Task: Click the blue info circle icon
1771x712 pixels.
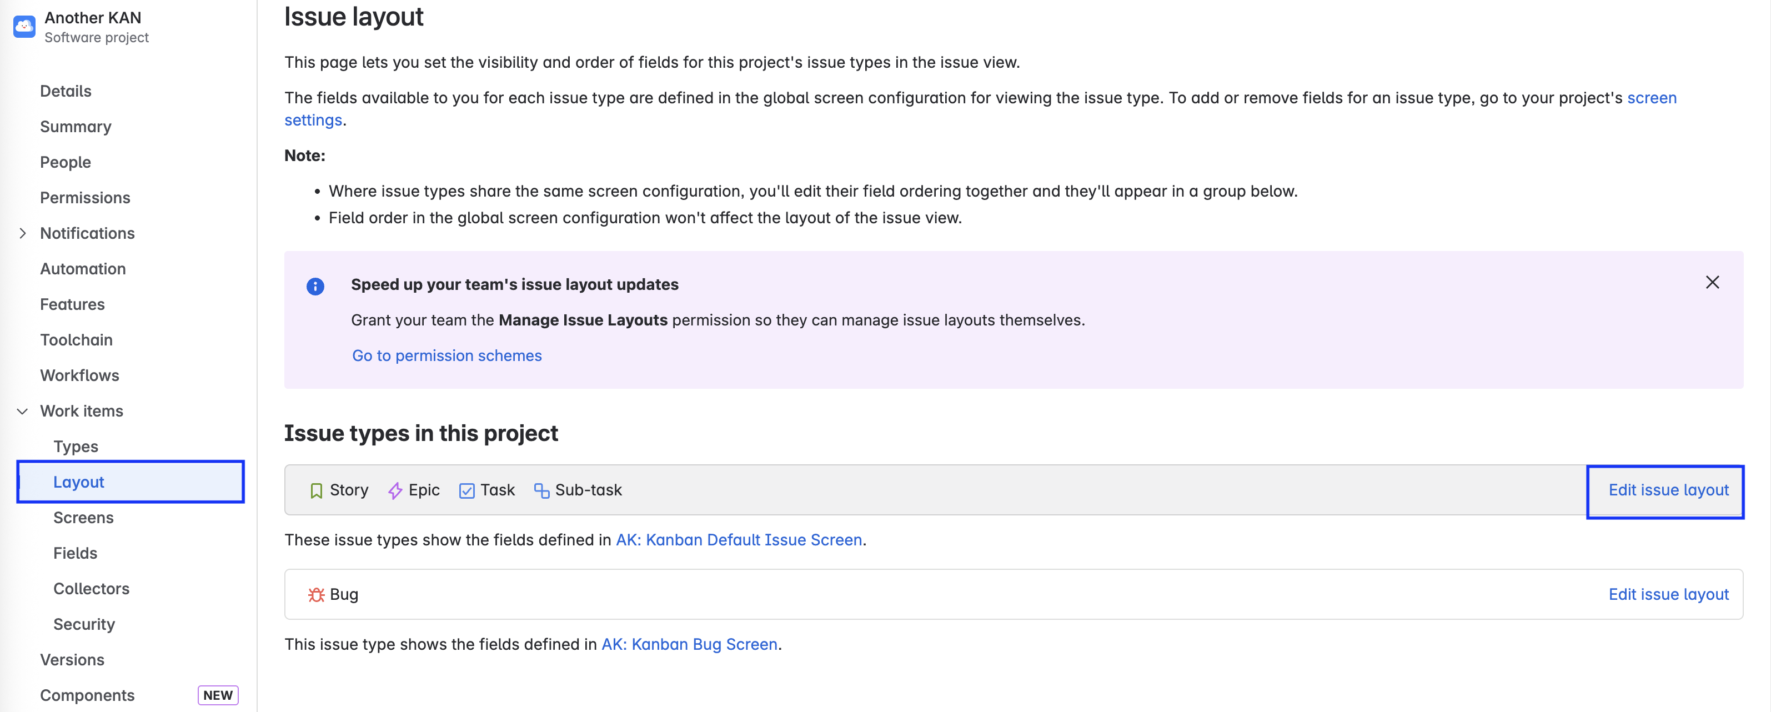Action: (x=315, y=287)
